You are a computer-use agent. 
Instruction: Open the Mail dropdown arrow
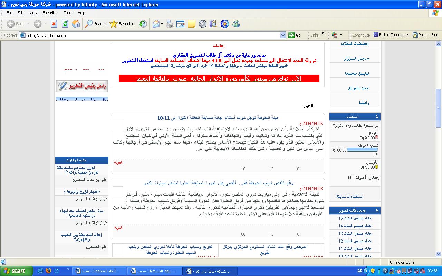(161, 24)
